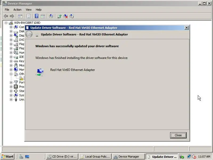Click the Mice category mouse icon
Viewport: 213px width, 160px height.
16,65
